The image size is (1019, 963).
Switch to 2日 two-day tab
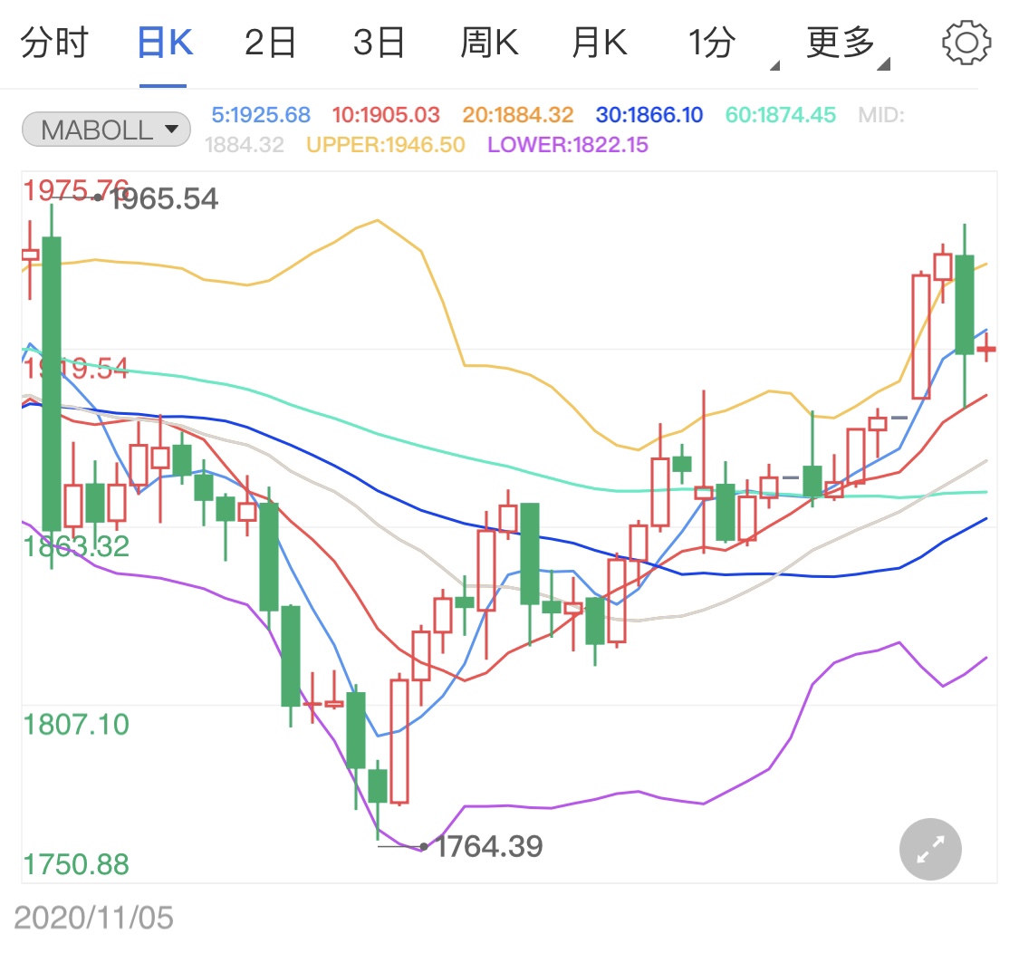point(270,43)
